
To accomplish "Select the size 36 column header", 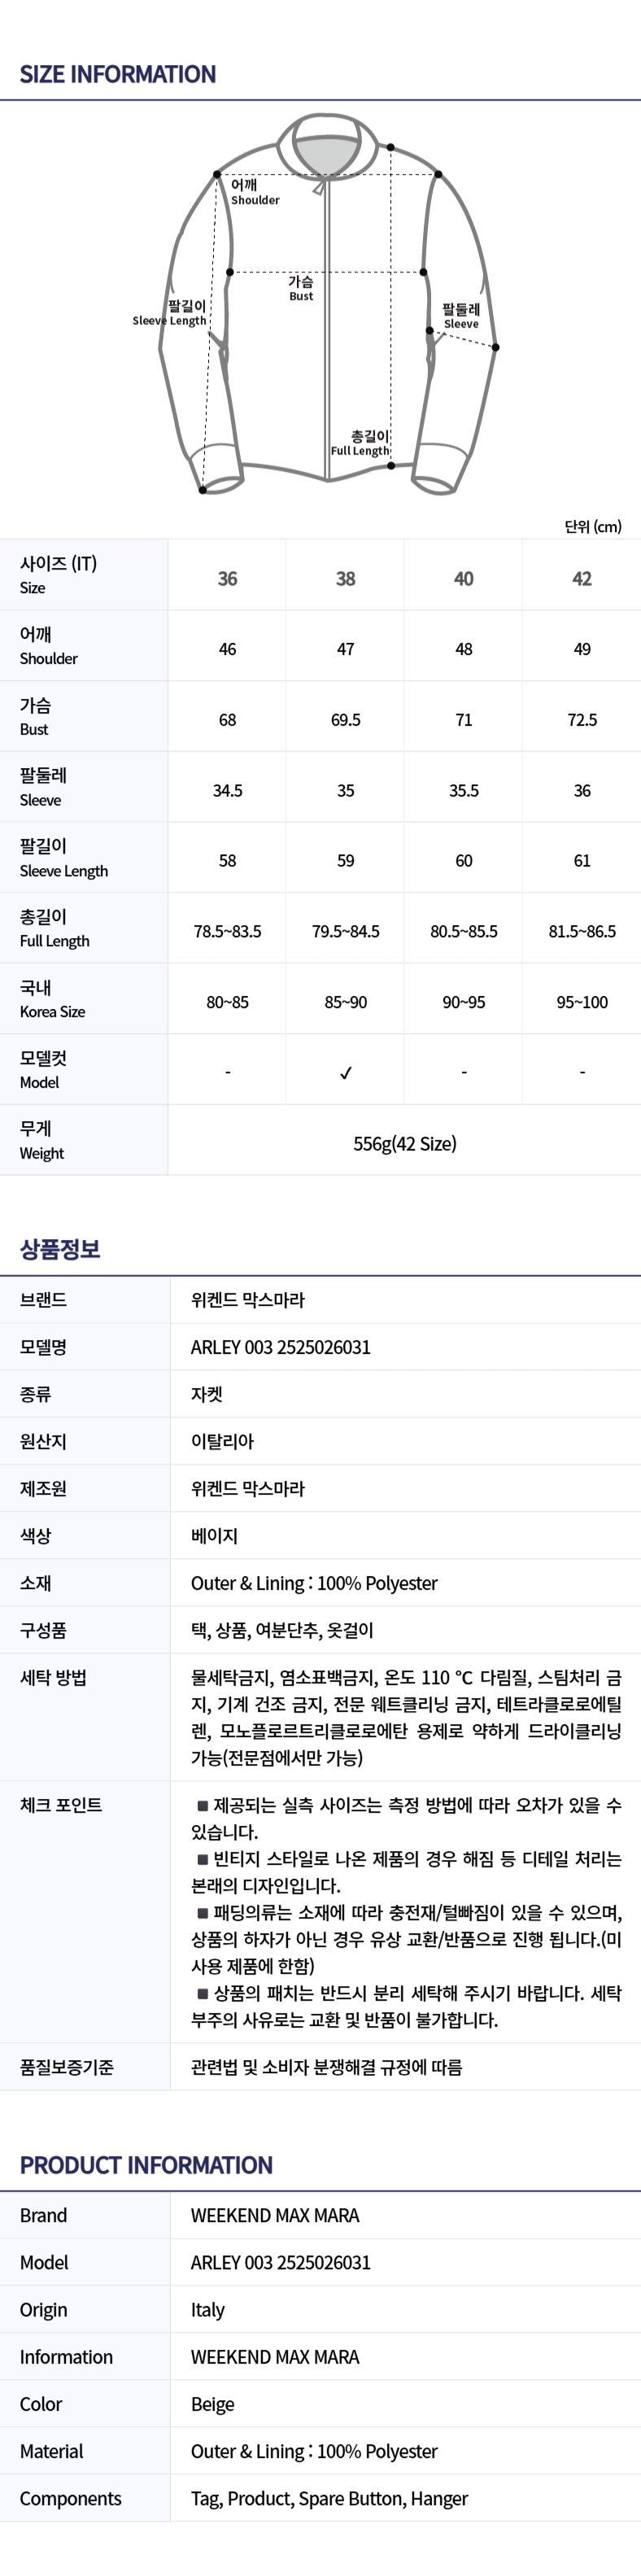I will coord(227,578).
